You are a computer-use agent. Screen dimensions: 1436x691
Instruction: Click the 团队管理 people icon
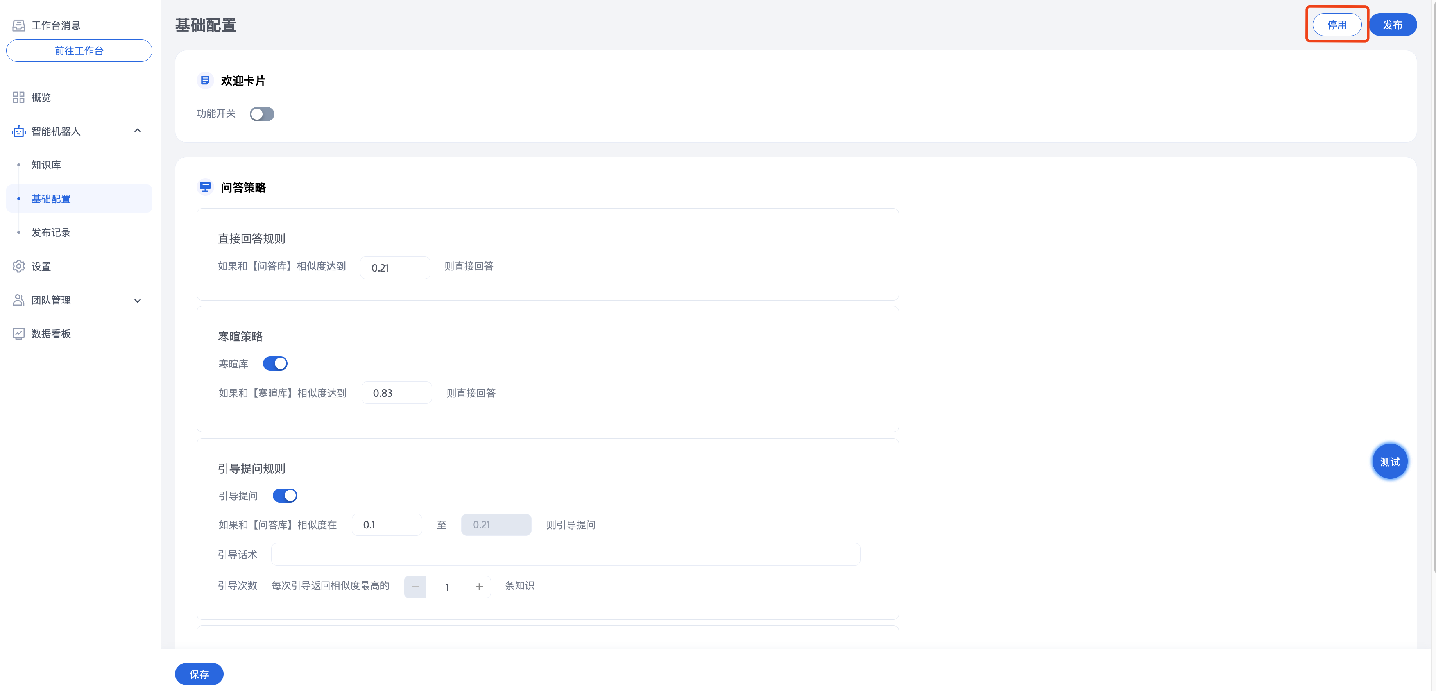coord(18,301)
